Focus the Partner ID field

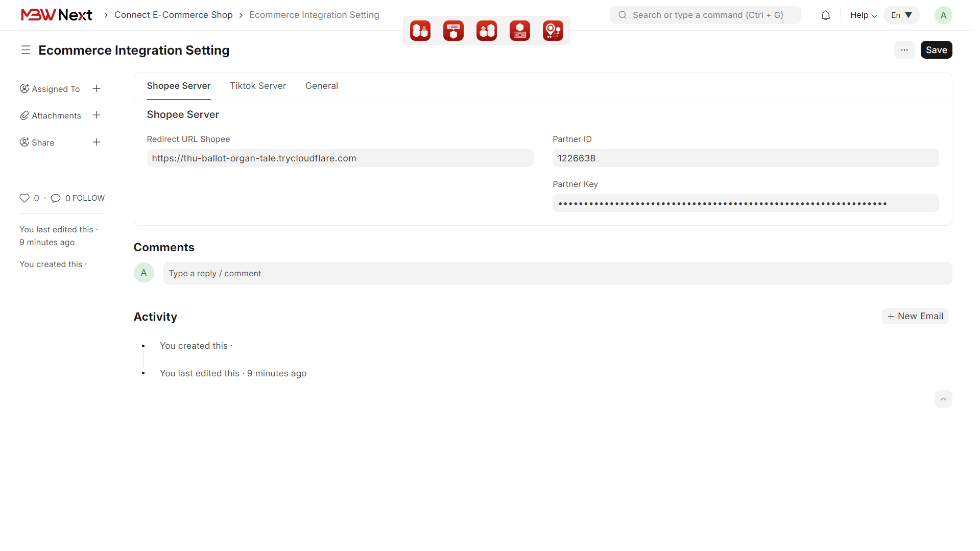pos(745,158)
